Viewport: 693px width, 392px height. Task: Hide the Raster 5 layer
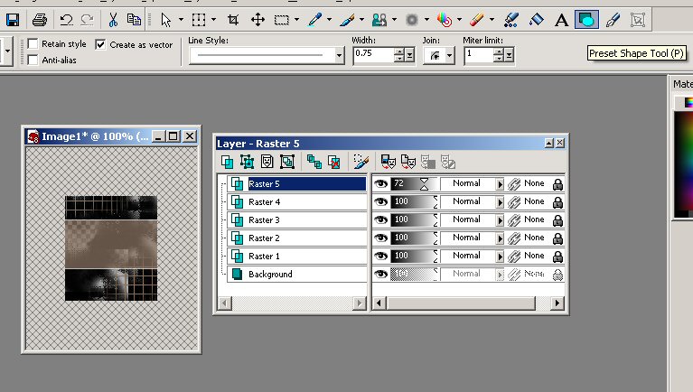pos(381,183)
